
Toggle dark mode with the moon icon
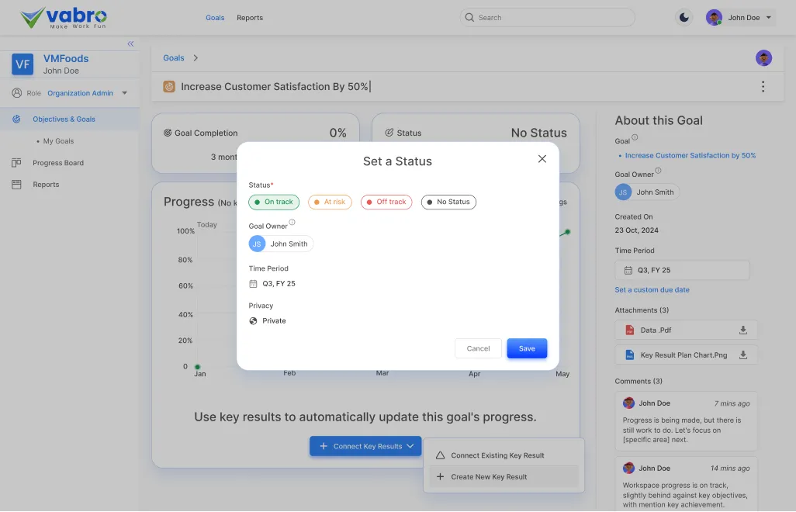[683, 16]
